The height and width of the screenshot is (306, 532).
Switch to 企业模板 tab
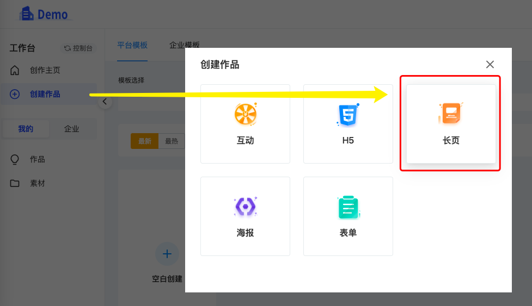185,45
